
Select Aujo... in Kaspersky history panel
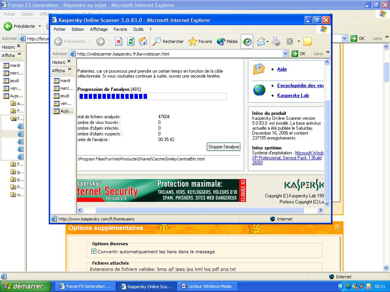(x=64, y=111)
